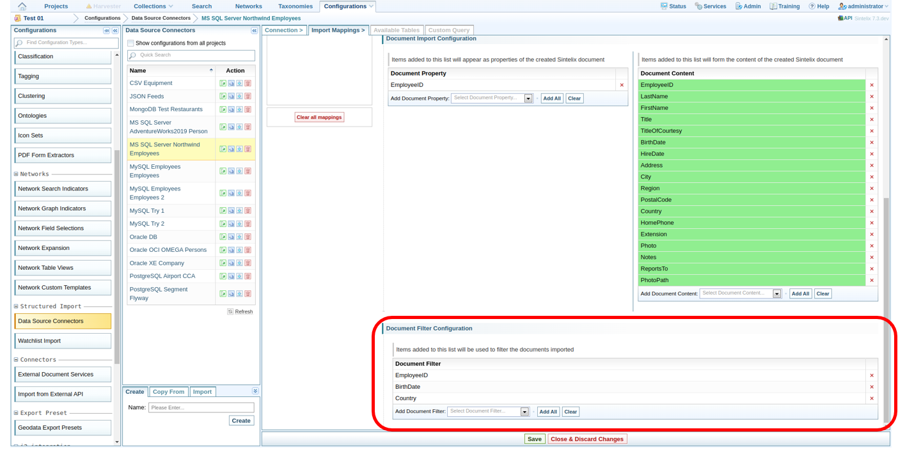Remove LastName from Document Content

pos(871,97)
